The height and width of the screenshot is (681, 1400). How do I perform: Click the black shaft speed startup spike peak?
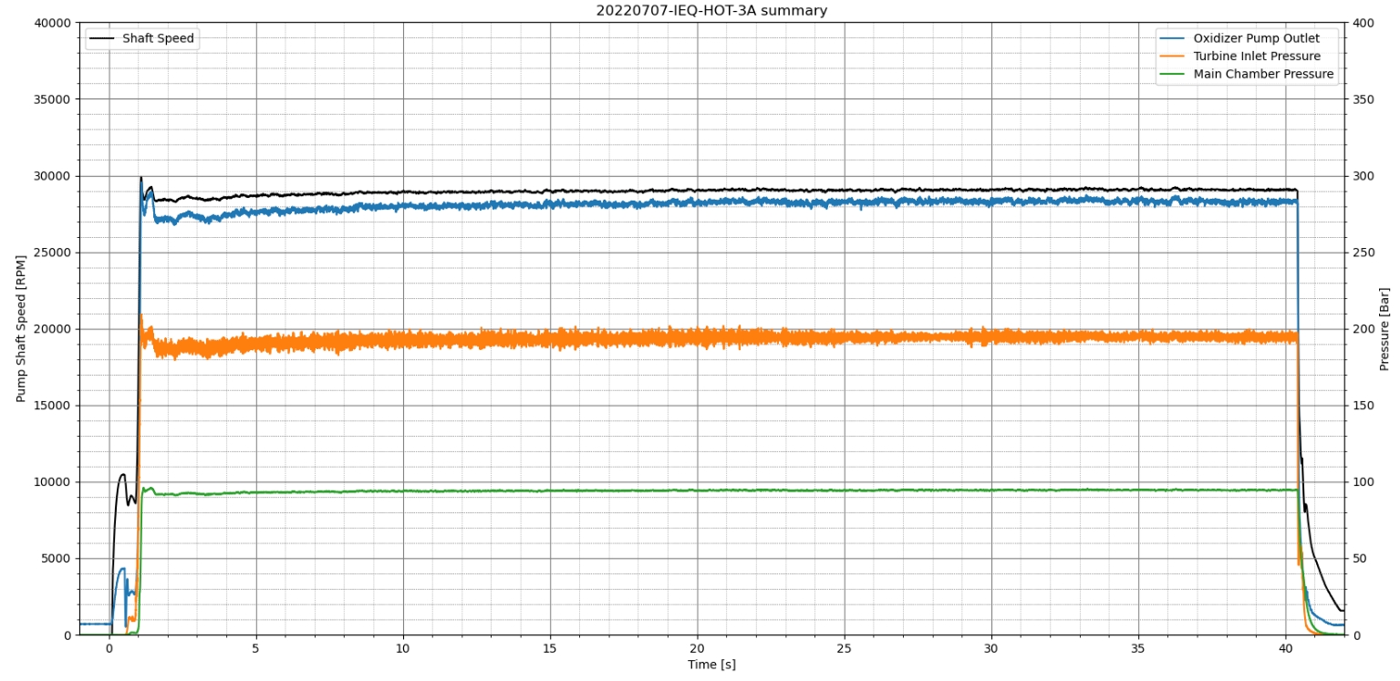[x=140, y=178]
